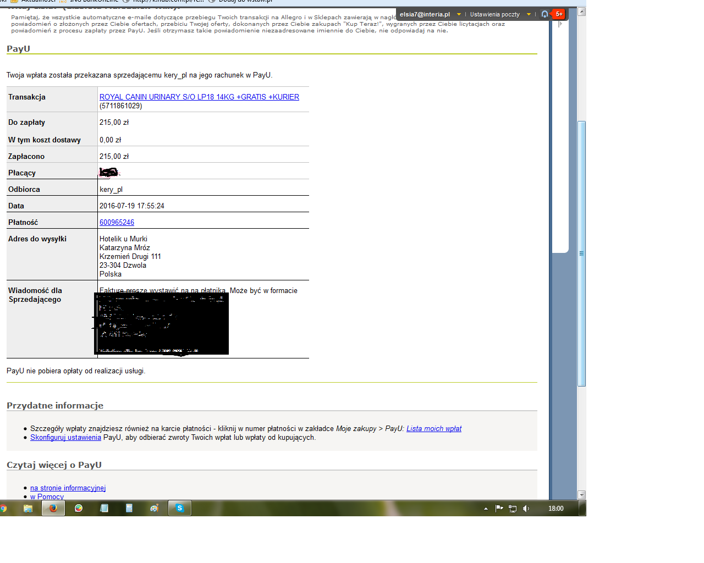This screenshot has width=704, height=563.
Task: Click the Zapłacono 215,00 zł value
Action: point(114,156)
